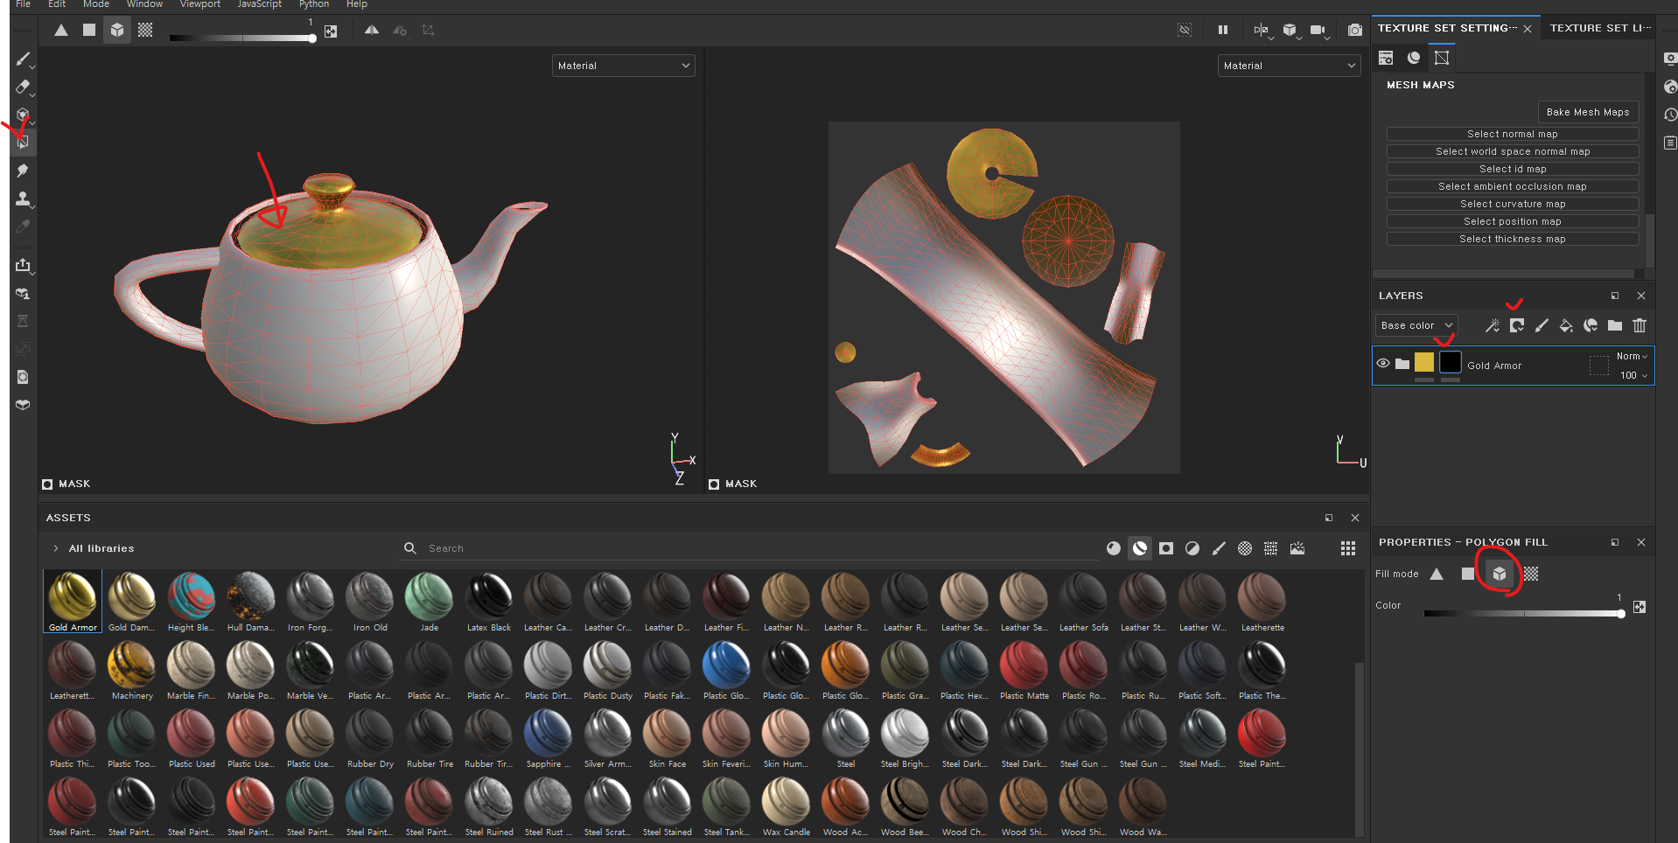
Task: Hide the Gold Armor layer visibility
Action: click(x=1382, y=363)
